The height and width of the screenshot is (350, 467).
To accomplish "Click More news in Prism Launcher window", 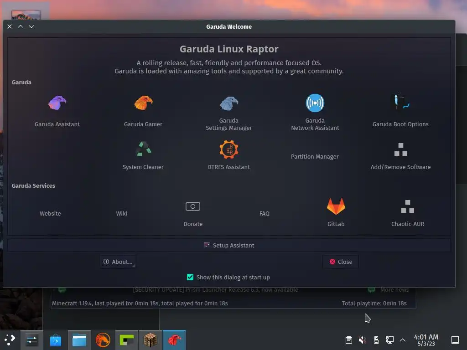I will 394,289.
